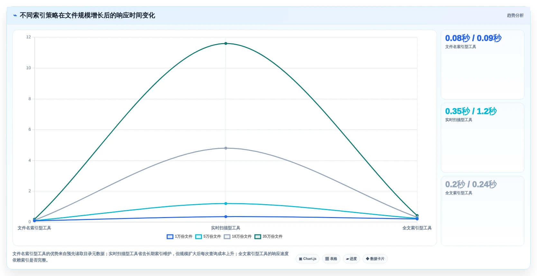The height and width of the screenshot is (276, 537).
Task: Click the 趋势分析 label in the header
Action: pyautogui.click(x=515, y=15)
